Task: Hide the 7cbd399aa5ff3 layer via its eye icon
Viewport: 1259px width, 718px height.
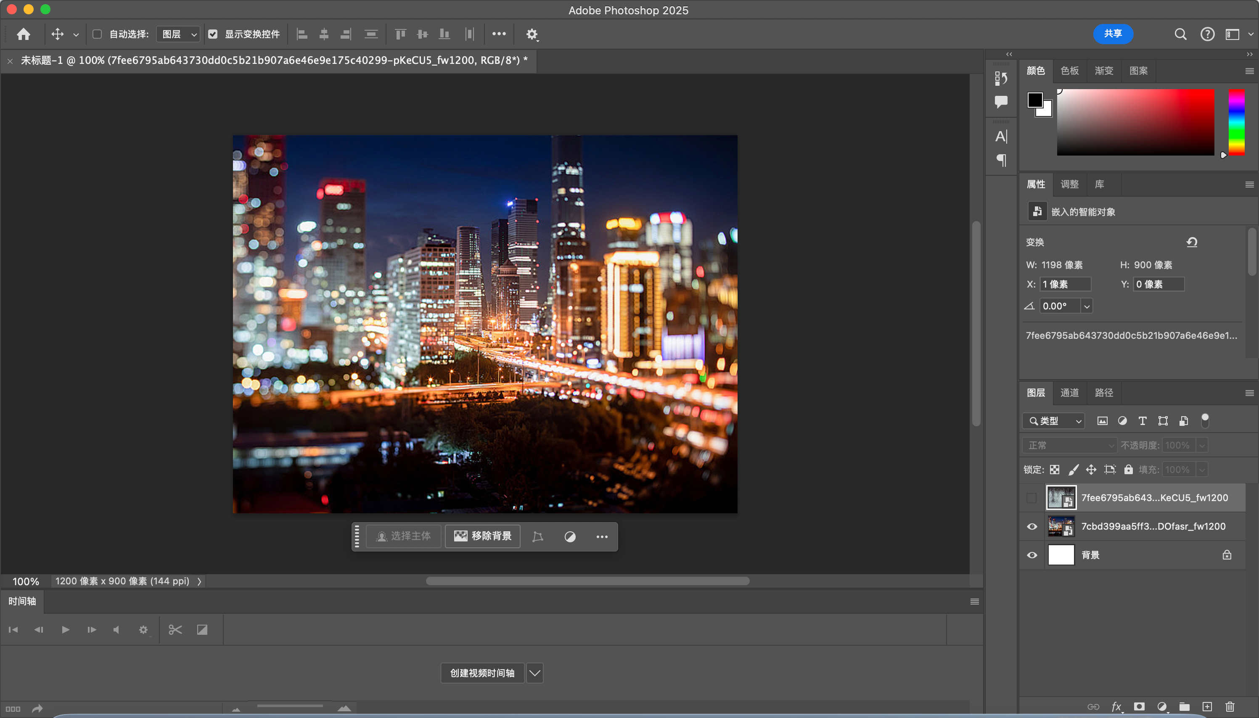Action: tap(1032, 526)
